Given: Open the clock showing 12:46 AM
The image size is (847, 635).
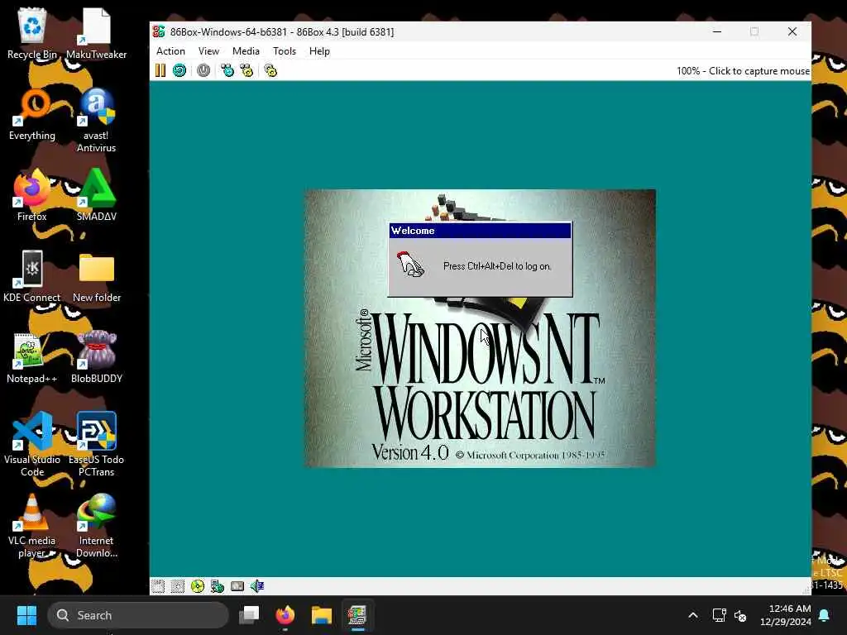Looking at the screenshot, I should pyautogui.click(x=786, y=615).
